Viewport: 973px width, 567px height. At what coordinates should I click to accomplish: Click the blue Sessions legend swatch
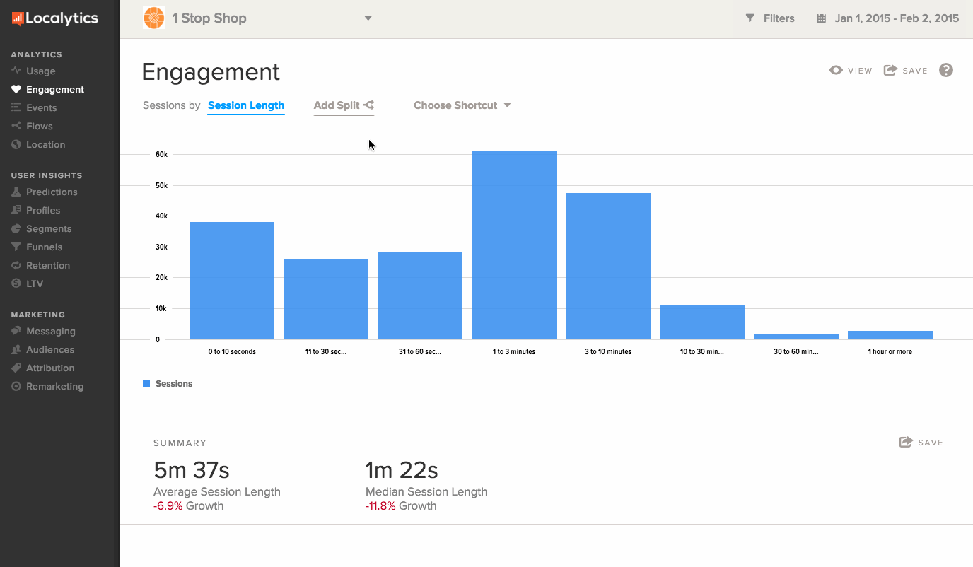[x=146, y=383]
